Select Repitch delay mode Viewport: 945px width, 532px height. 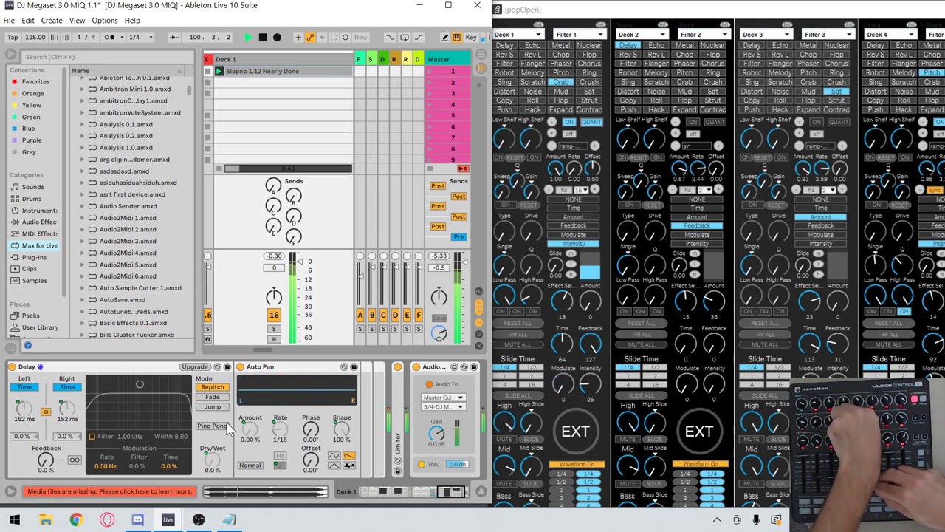(x=212, y=387)
